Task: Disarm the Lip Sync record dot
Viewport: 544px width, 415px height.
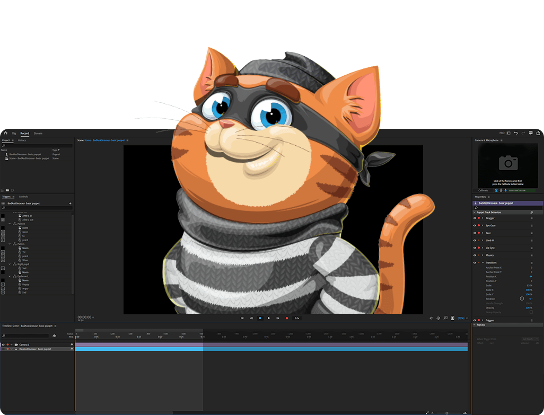Action: (x=479, y=248)
